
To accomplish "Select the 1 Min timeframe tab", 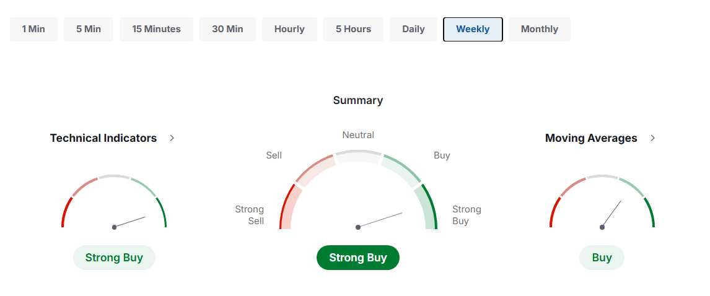I will (x=33, y=29).
